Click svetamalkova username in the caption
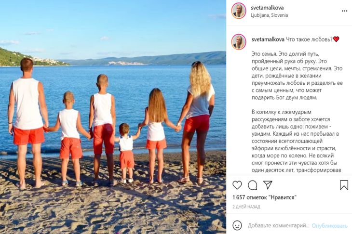The height and width of the screenshot is (234, 352). pos(268,39)
